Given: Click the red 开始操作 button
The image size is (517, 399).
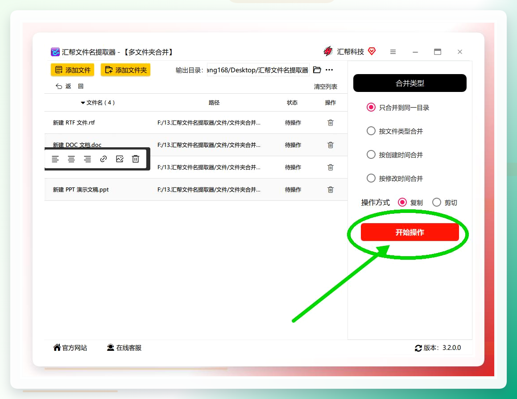Looking at the screenshot, I should [x=410, y=233].
